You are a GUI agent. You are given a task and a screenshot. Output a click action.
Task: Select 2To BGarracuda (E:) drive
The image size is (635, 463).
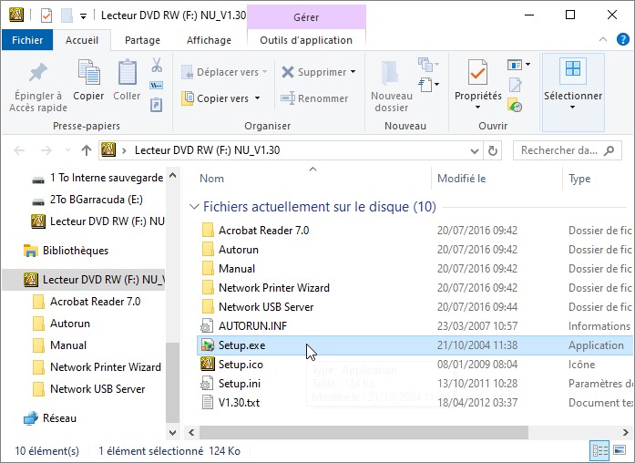pyautogui.click(x=96, y=200)
